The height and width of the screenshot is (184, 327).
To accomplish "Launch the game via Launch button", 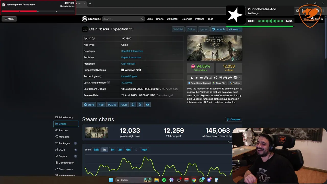I will pos(218,29).
